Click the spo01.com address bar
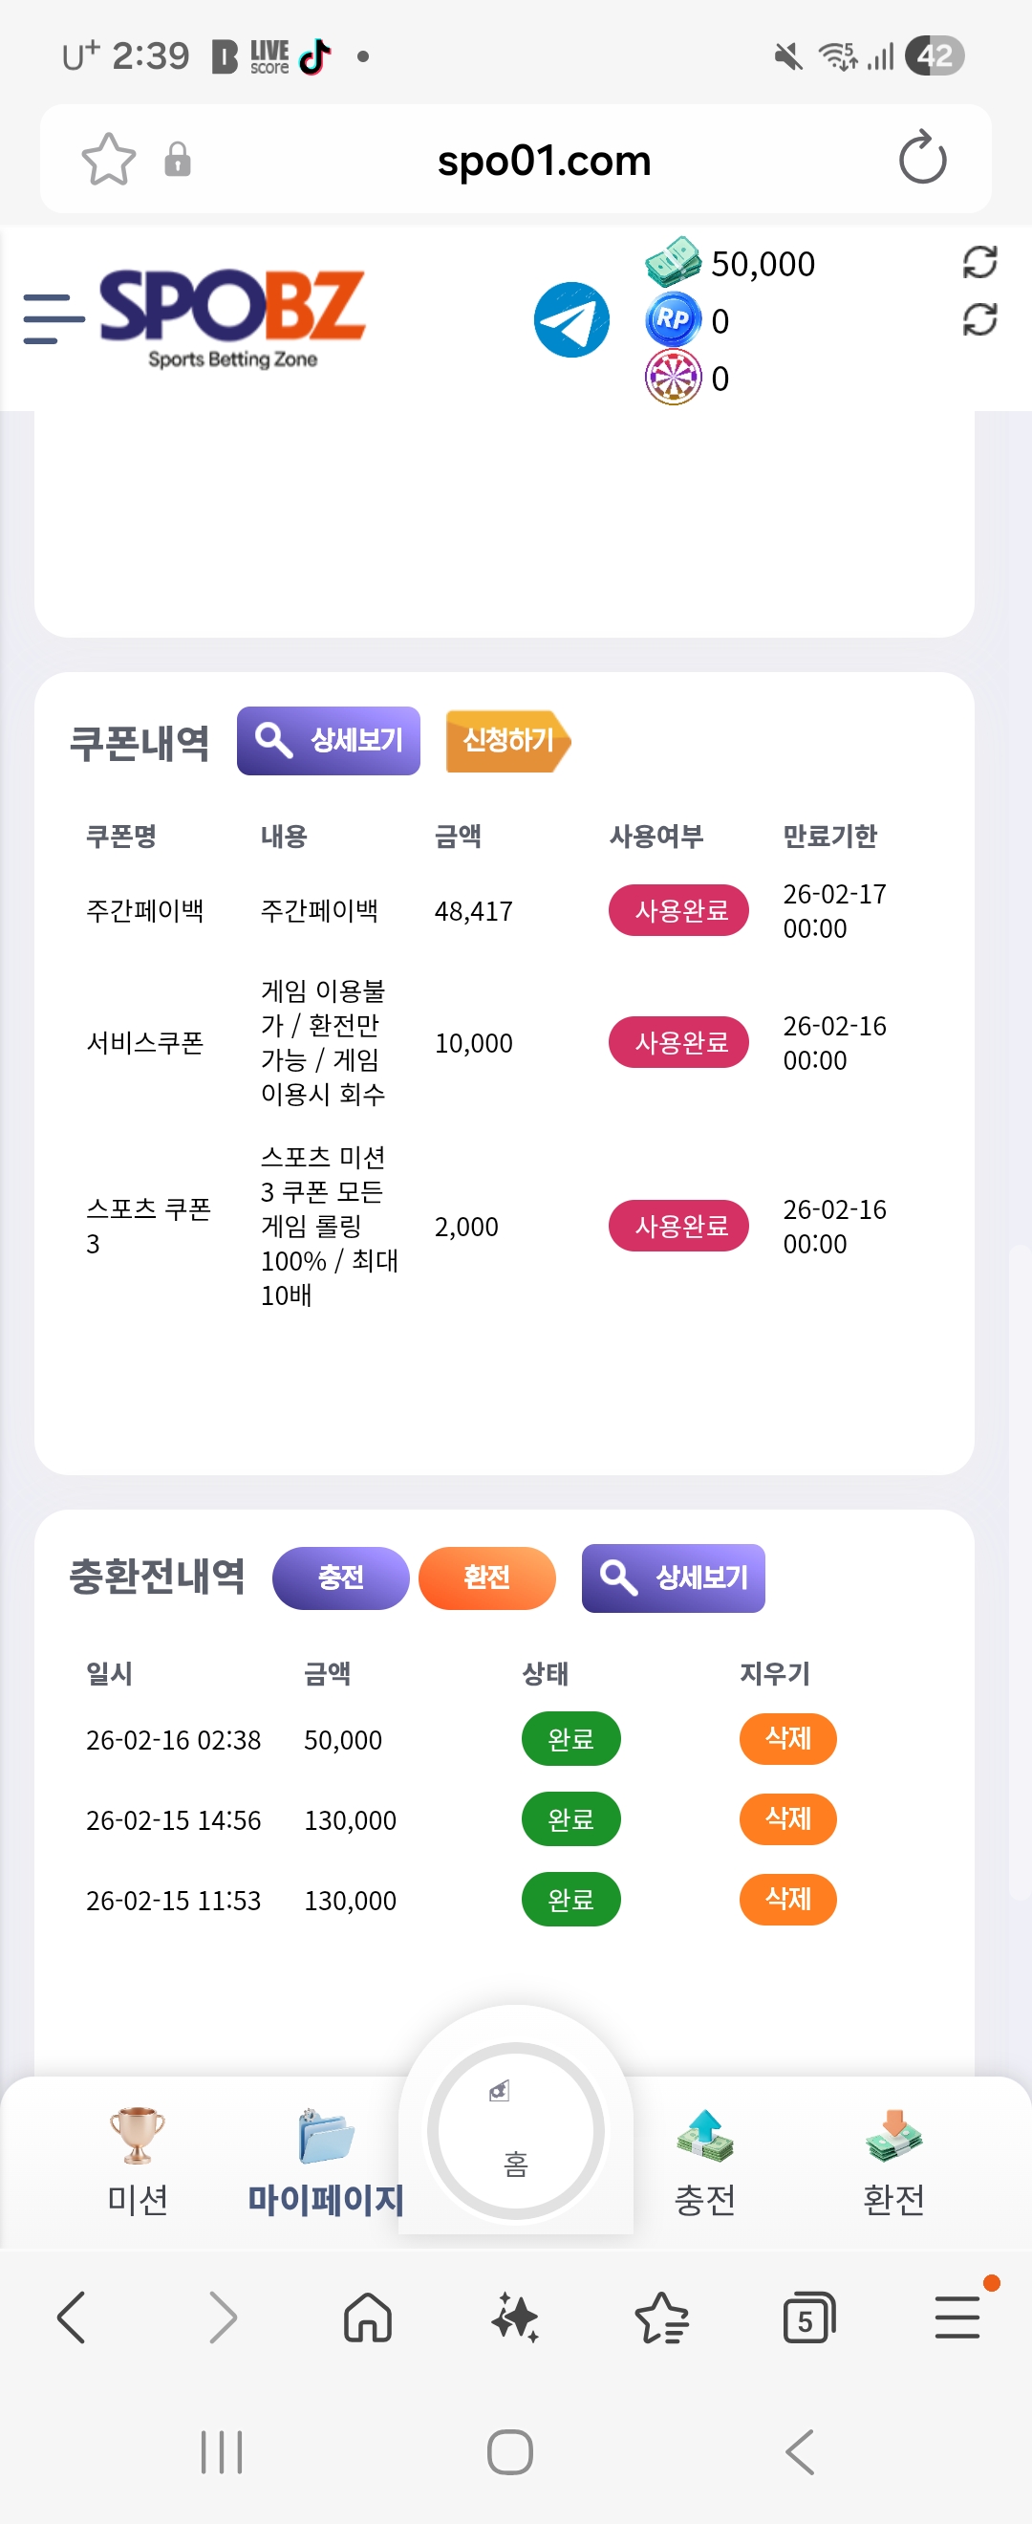 544,161
